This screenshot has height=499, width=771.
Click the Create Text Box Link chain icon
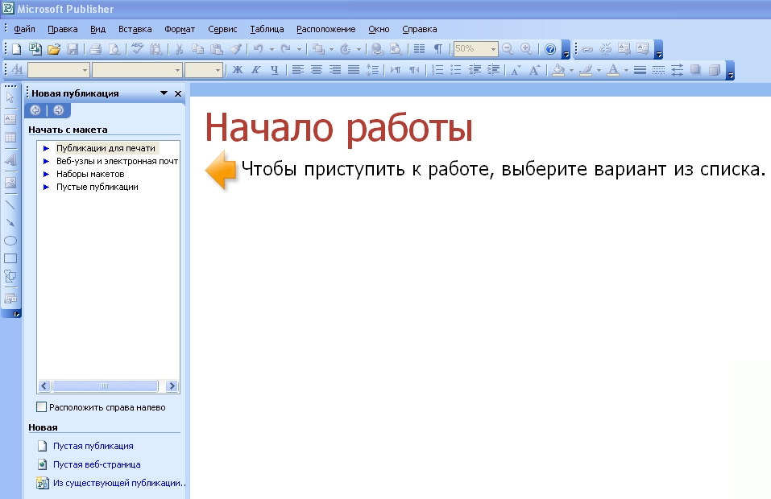(x=587, y=48)
